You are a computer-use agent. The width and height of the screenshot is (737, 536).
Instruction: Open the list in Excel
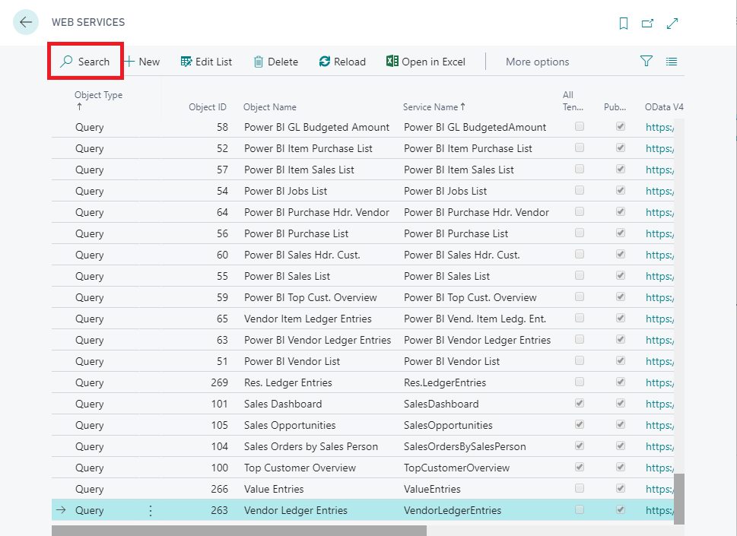click(x=426, y=62)
